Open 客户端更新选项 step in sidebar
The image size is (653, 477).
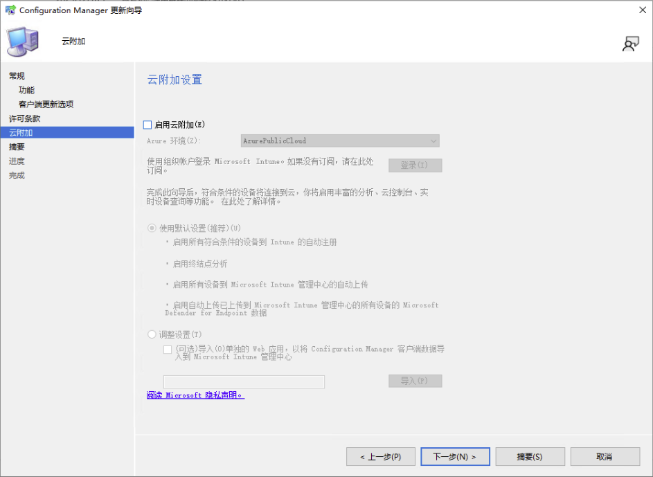coord(46,104)
